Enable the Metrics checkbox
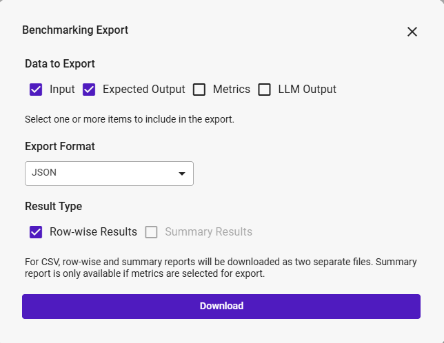The height and width of the screenshot is (343, 444). click(x=199, y=90)
